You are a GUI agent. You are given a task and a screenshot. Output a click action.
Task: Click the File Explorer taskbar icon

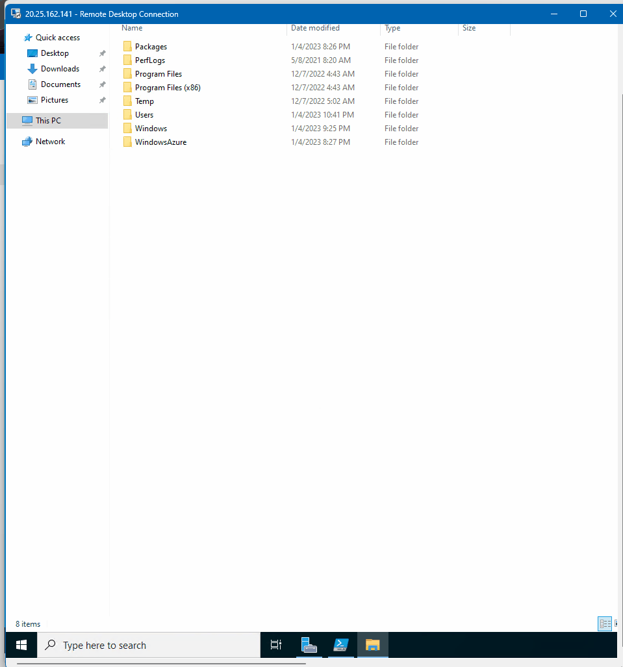(372, 645)
